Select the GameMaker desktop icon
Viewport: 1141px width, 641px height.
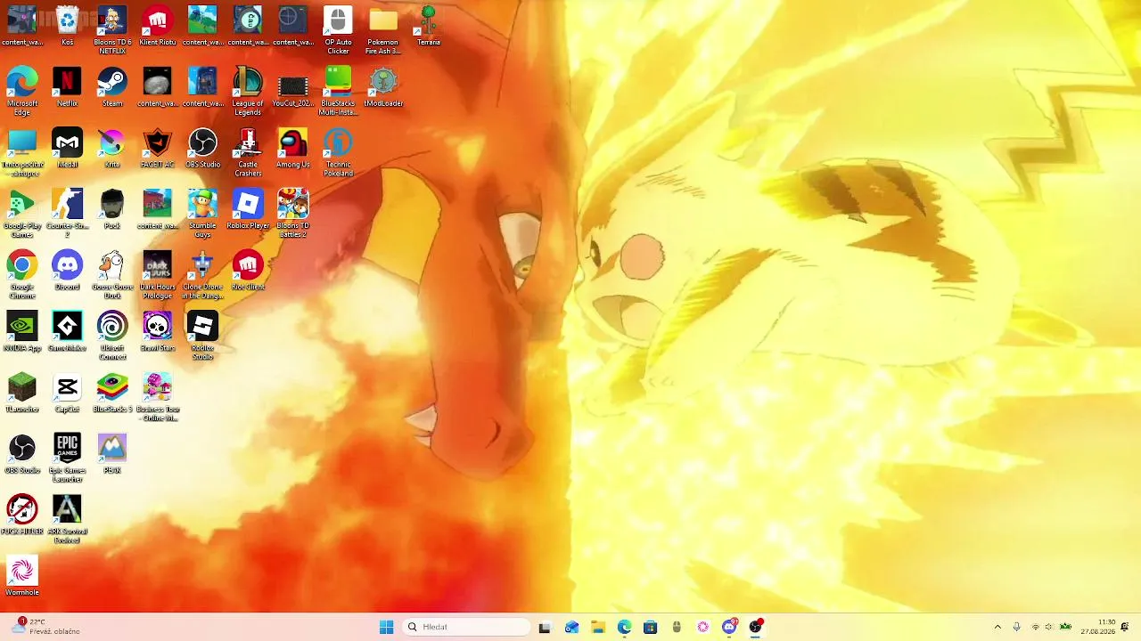[67, 332]
